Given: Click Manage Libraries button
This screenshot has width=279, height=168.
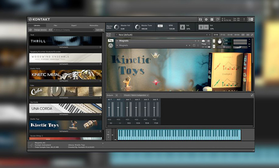Looking at the screenshot, I should [x=40, y=30].
